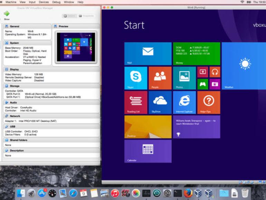Open the small Camera tile
Viewport: 266px width, 200px height.
(215, 84)
